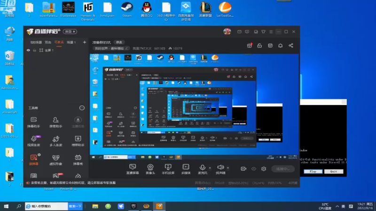This screenshot has width=376, height=211.
Task: Switch to the 双击 scene tab
Action: (48, 42)
